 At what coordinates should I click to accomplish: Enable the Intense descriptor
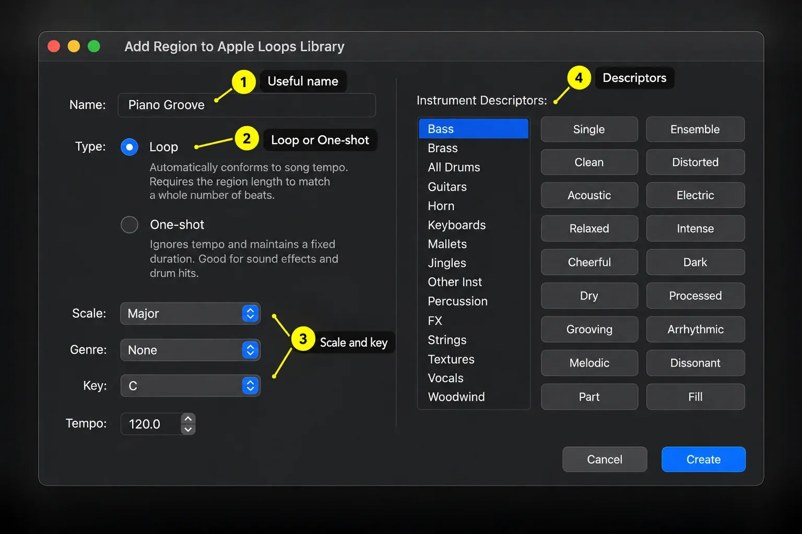(x=695, y=228)
